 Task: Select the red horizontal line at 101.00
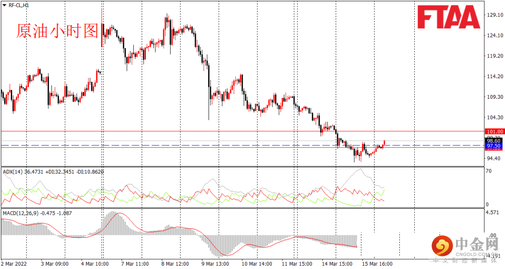point(242,131)
